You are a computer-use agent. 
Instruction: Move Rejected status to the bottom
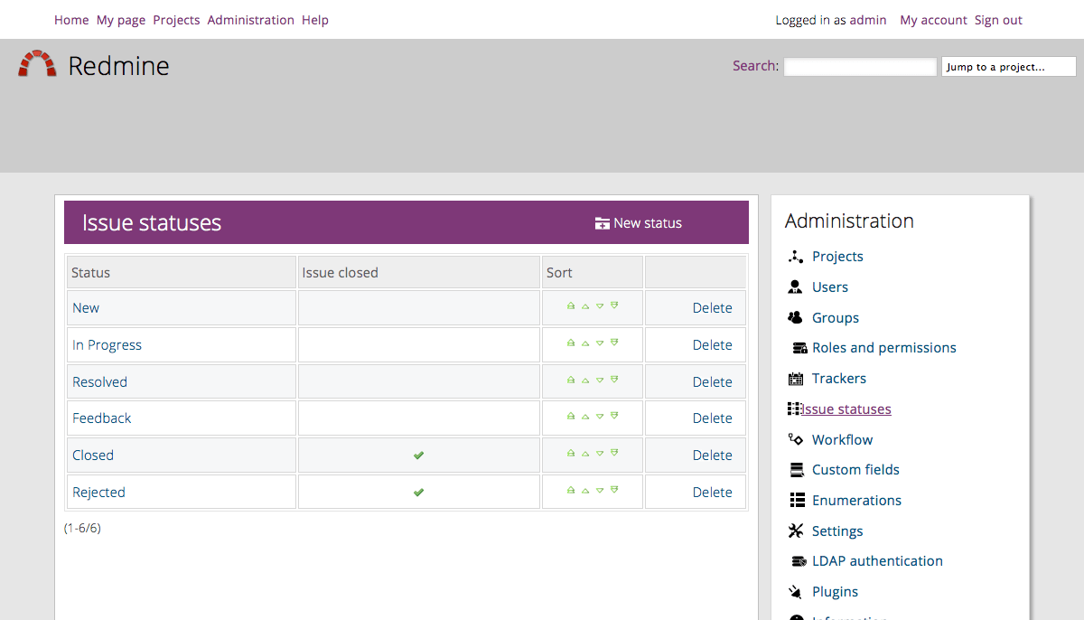point(614,491)
